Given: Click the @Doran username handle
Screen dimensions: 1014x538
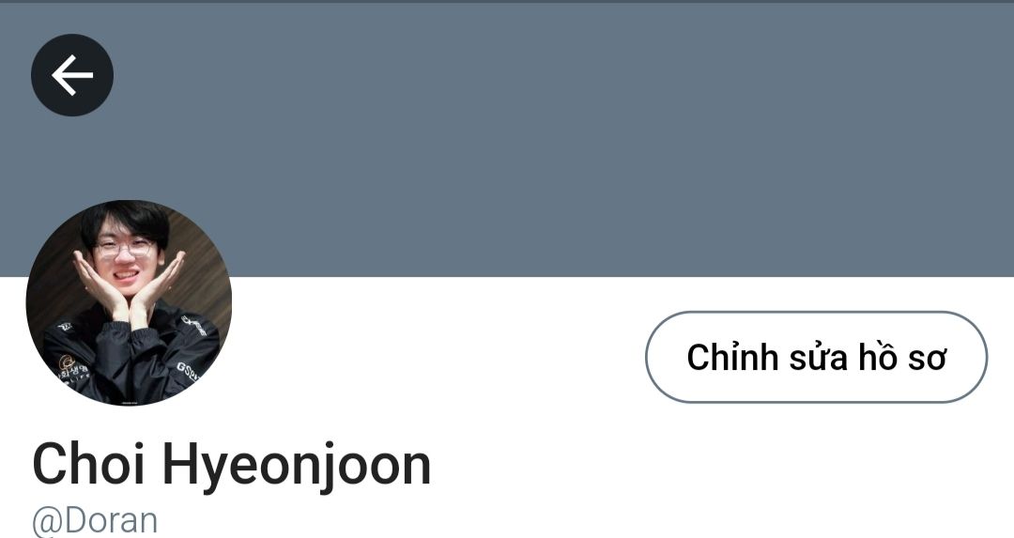Looking at the screenshot, I should (x=95, y=520).
